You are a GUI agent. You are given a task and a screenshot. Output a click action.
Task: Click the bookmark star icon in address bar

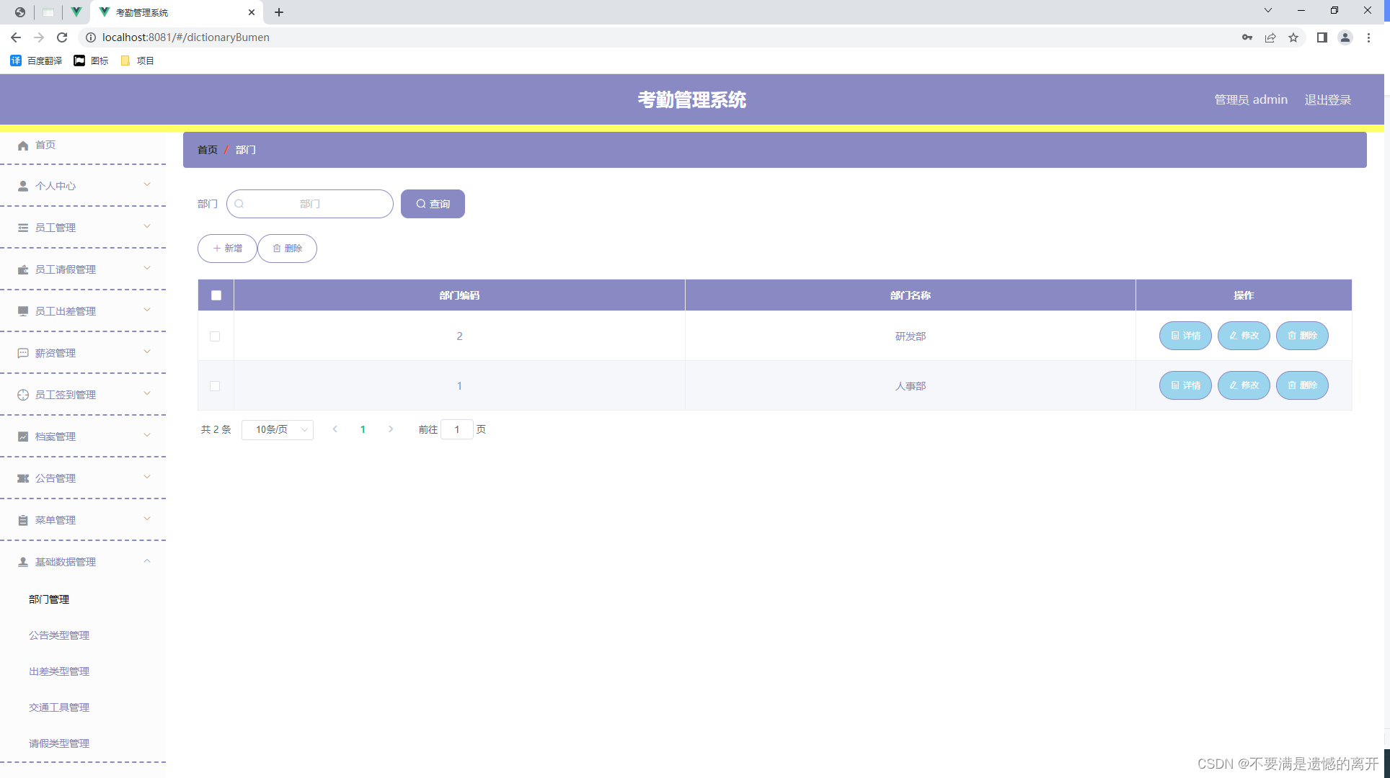point(1293,37)
